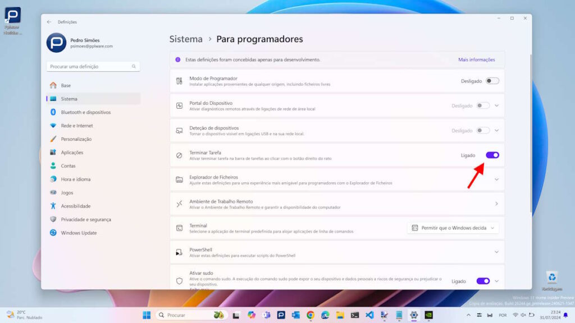The height and width of the screenshot is (323, 575).
Task: Click the Acessibilidade figure icon
Action: click(x=53, y=206)
